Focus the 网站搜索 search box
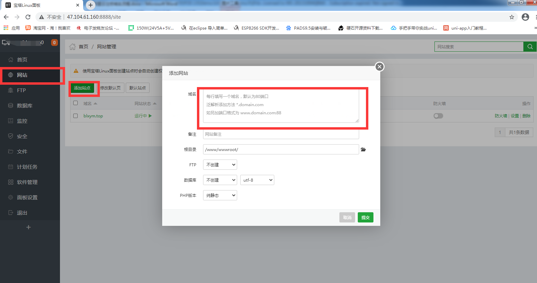 click(479, 47)
